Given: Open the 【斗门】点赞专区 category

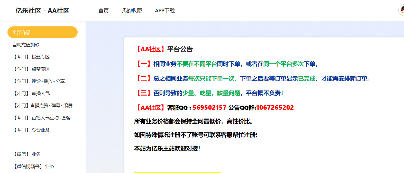Looking at the screenshot, I should tap(31, 69).
